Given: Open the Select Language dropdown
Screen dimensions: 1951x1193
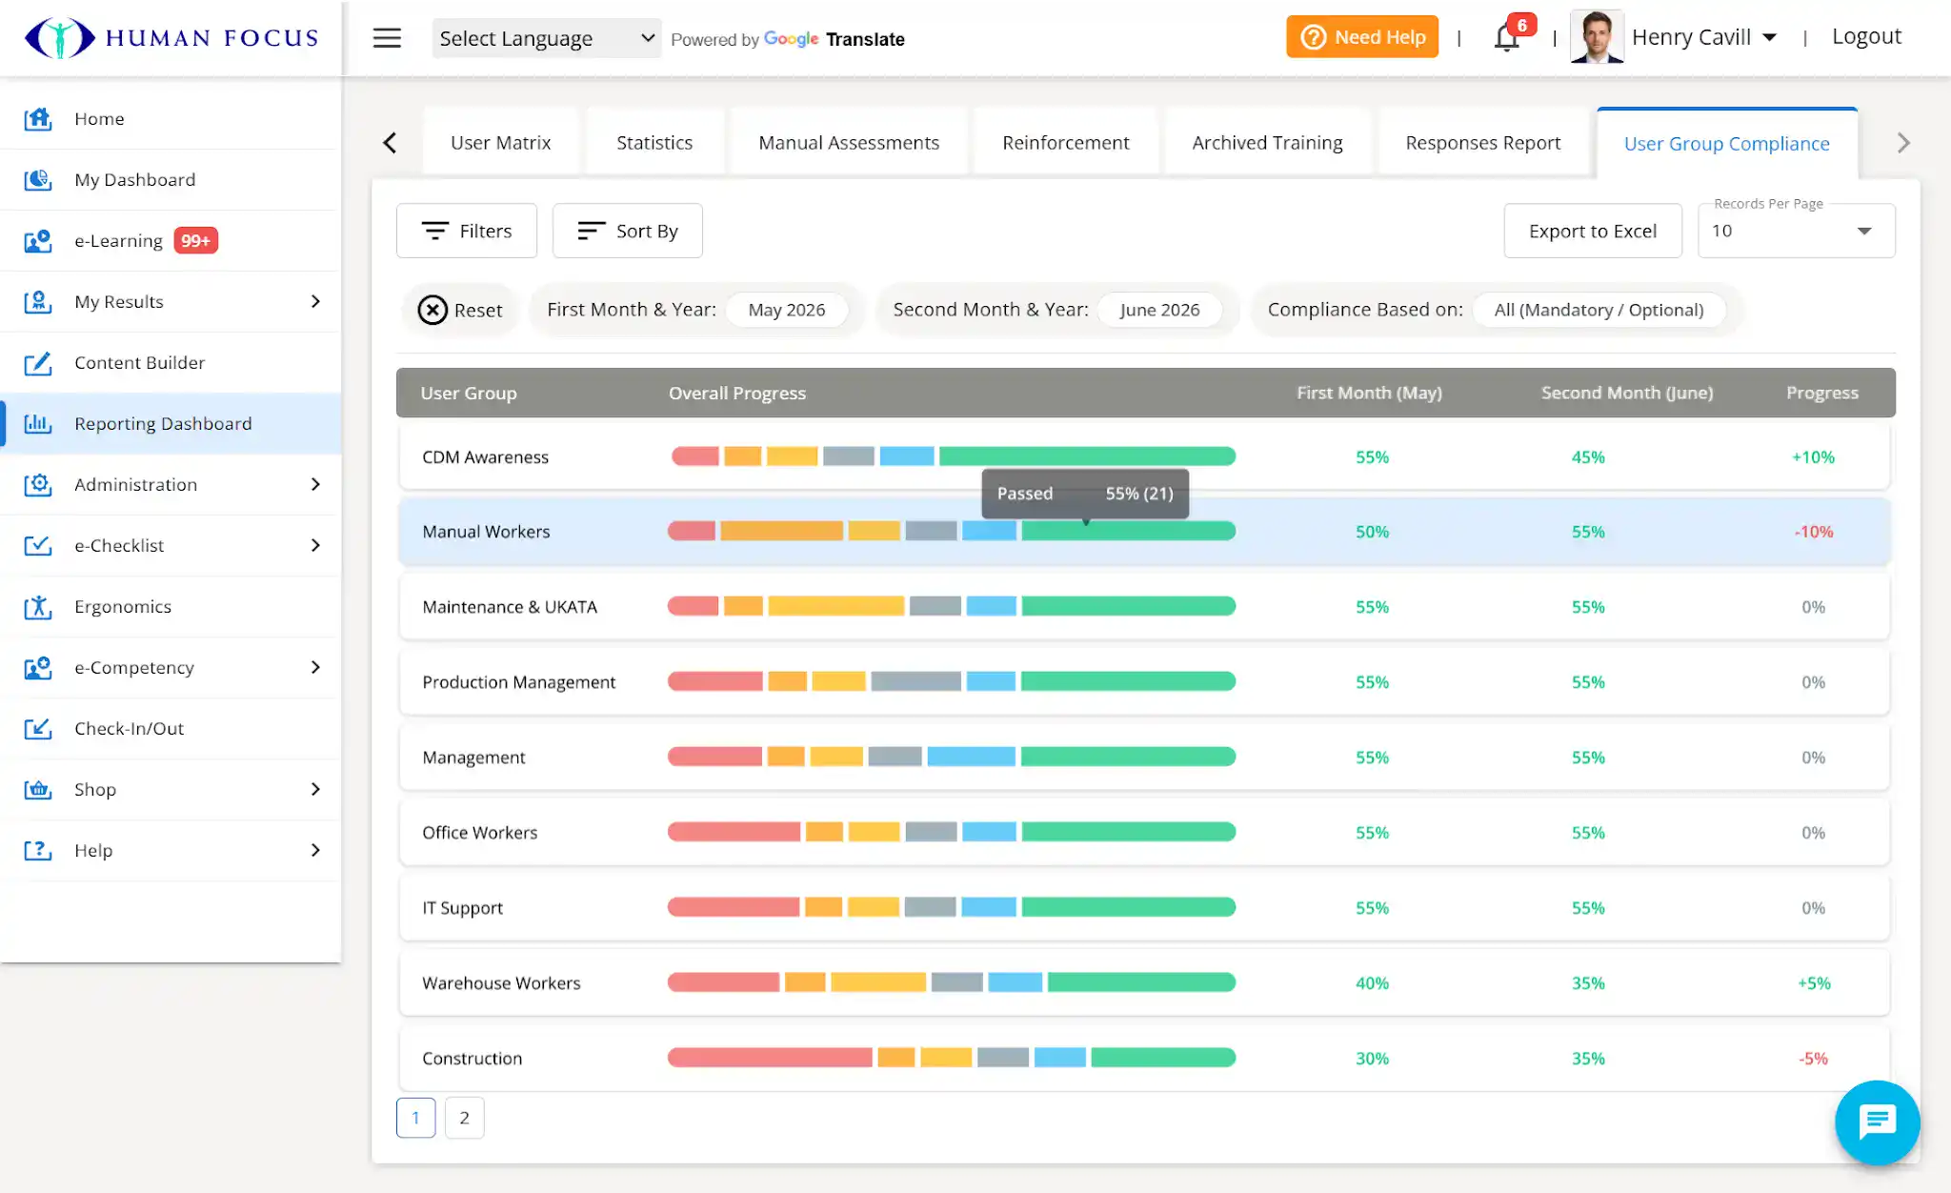Looking at the screenshot, I should coord(546,38).
